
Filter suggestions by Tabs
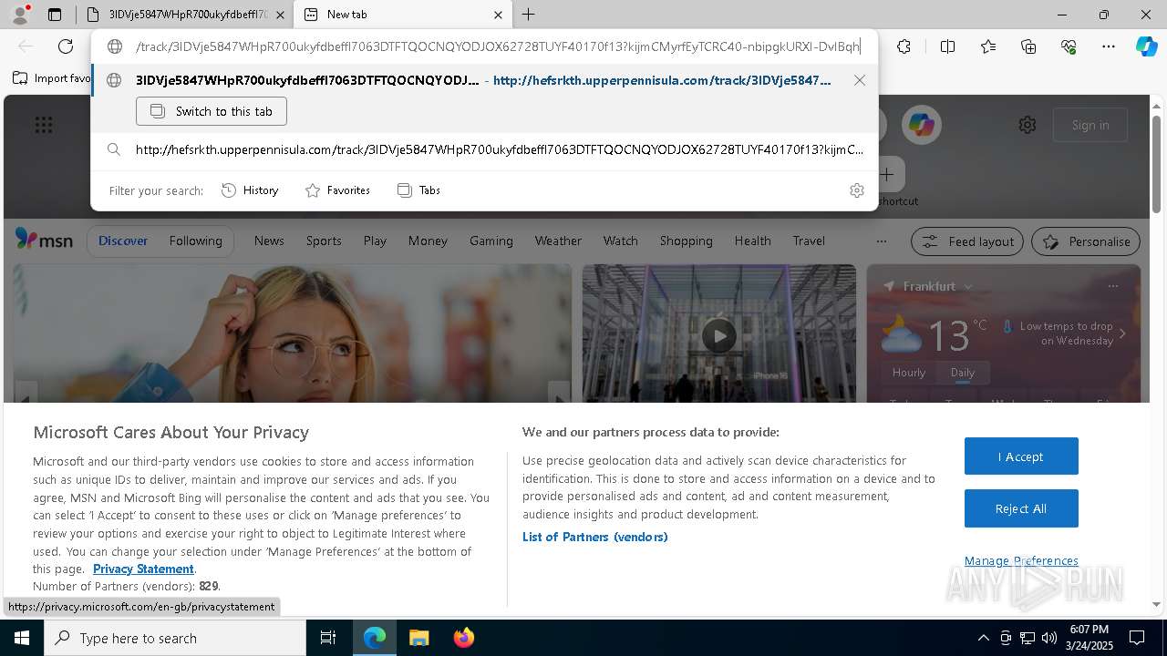(x=419, y=190)
